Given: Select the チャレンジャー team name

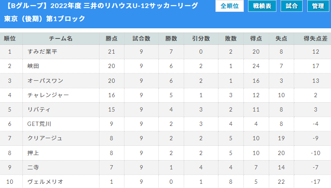Looking at the screenshot, I should tap(48, 95).
